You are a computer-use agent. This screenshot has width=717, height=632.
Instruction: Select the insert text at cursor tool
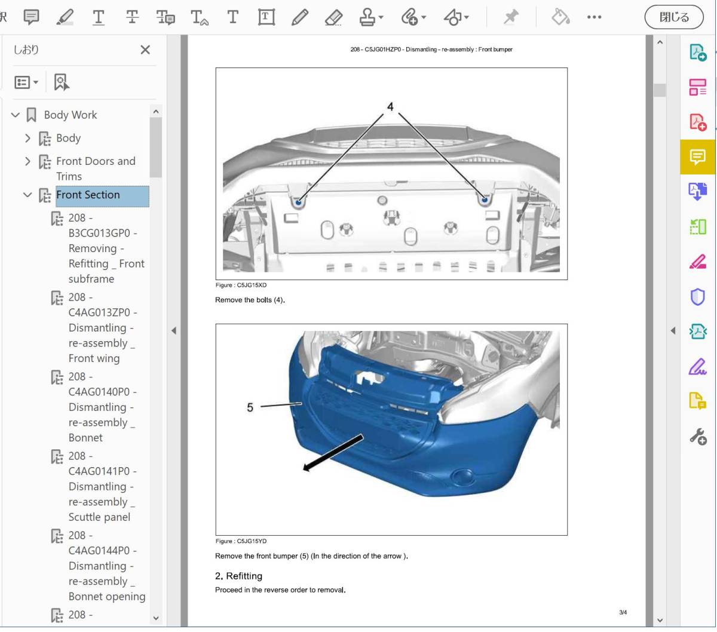(200, 17)
